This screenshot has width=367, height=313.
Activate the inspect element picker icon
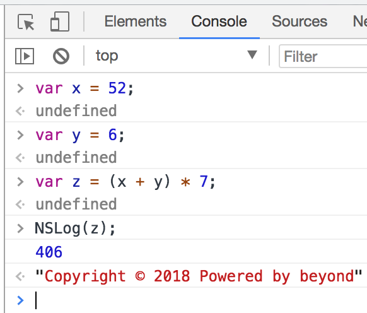point(26,22)
